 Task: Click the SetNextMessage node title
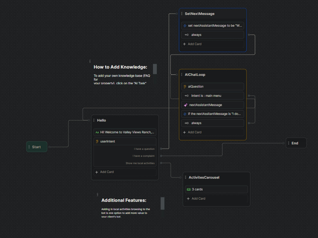[x=200, y=14]
